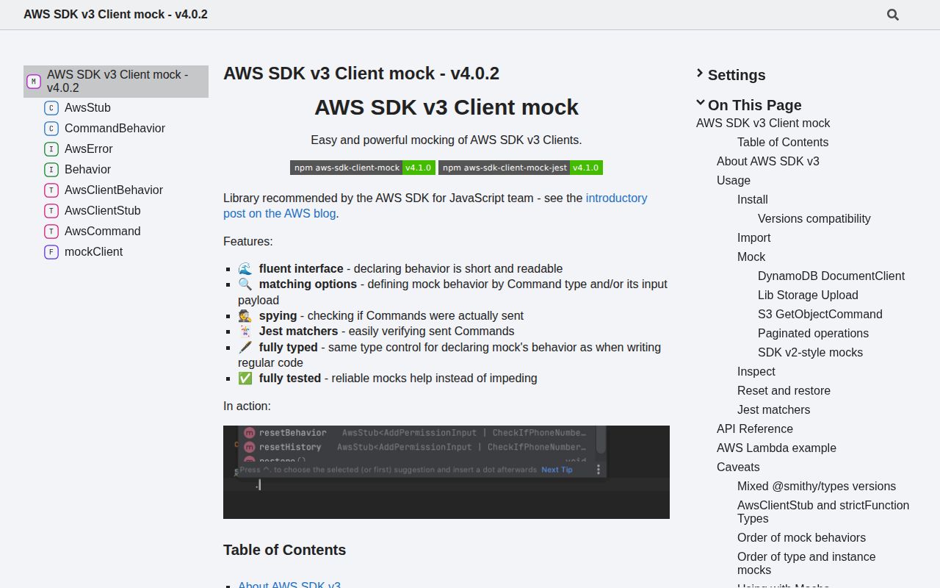Jump to Caveats in On This Page
940x588 pixels.
pos(738,467)
